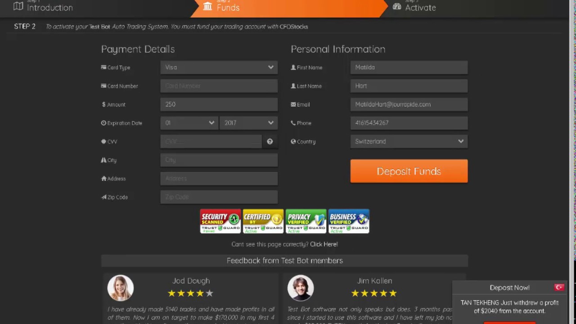Click the Payment Details heading
The image size is (576, 324).
[x=138, y=49]
